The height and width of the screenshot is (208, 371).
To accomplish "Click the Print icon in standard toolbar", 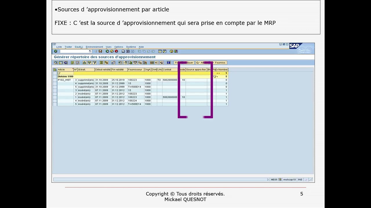I will (123, 51).
